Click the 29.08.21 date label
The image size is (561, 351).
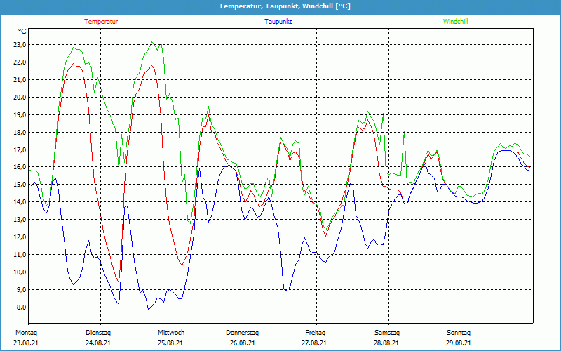coord(459,343)
